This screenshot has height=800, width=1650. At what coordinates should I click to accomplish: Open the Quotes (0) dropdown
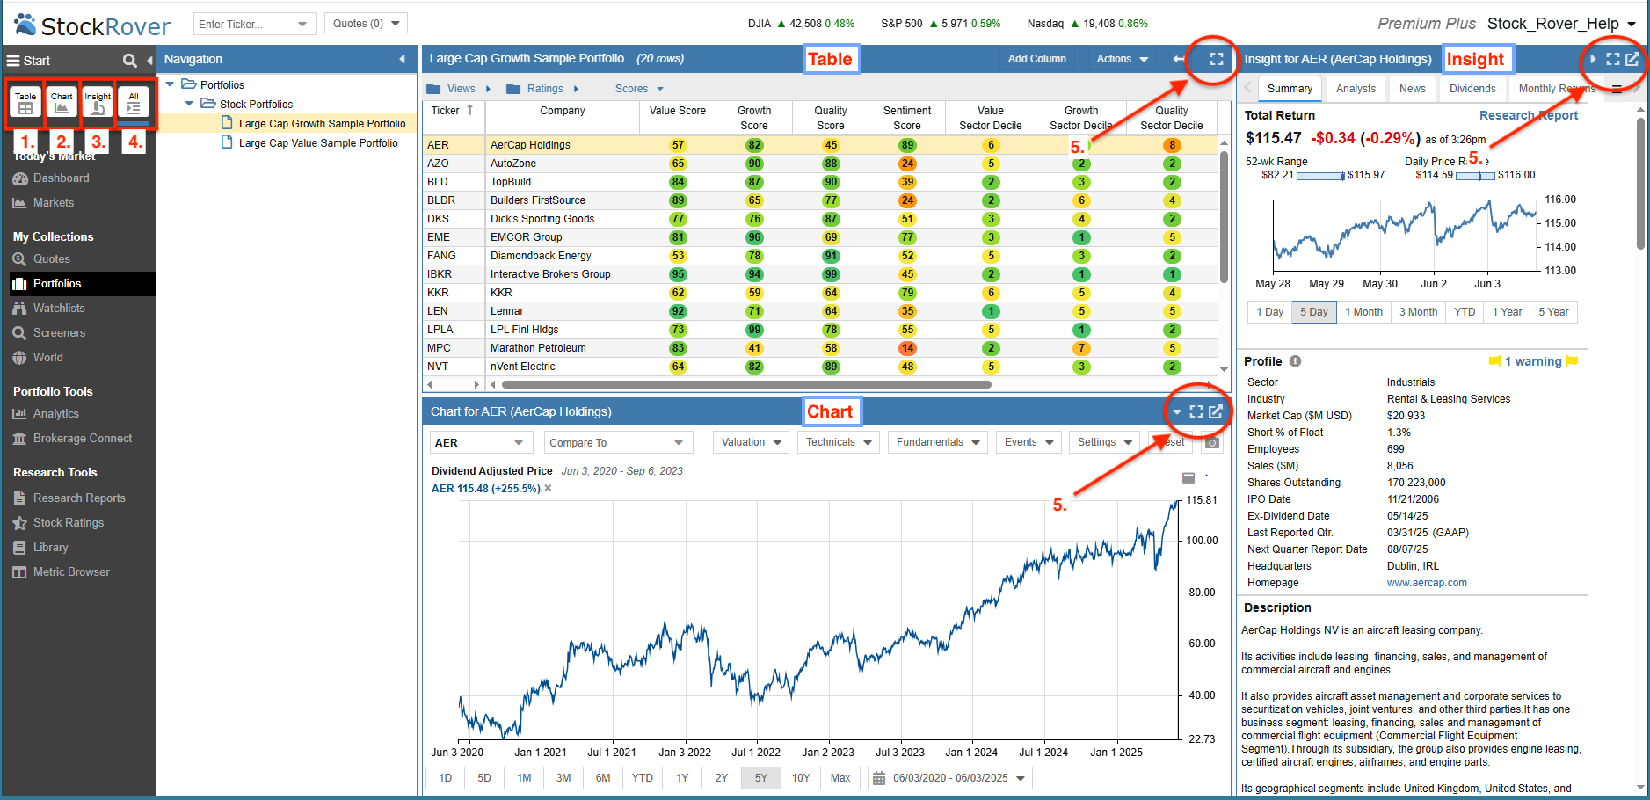click(366, 24)
